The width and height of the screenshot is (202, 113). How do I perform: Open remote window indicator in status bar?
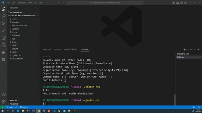(x=3, y=107)
